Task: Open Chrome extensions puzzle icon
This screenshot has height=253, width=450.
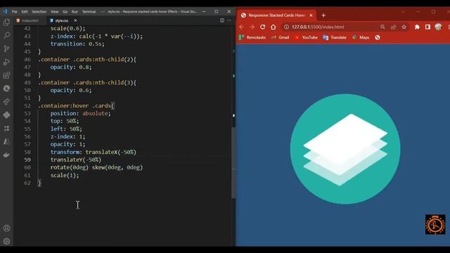Action: pyautogui.click(x=417, y=27)
